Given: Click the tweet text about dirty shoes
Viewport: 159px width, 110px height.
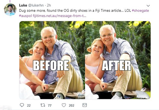Looking at the screenshot, I should click(75, 11).
